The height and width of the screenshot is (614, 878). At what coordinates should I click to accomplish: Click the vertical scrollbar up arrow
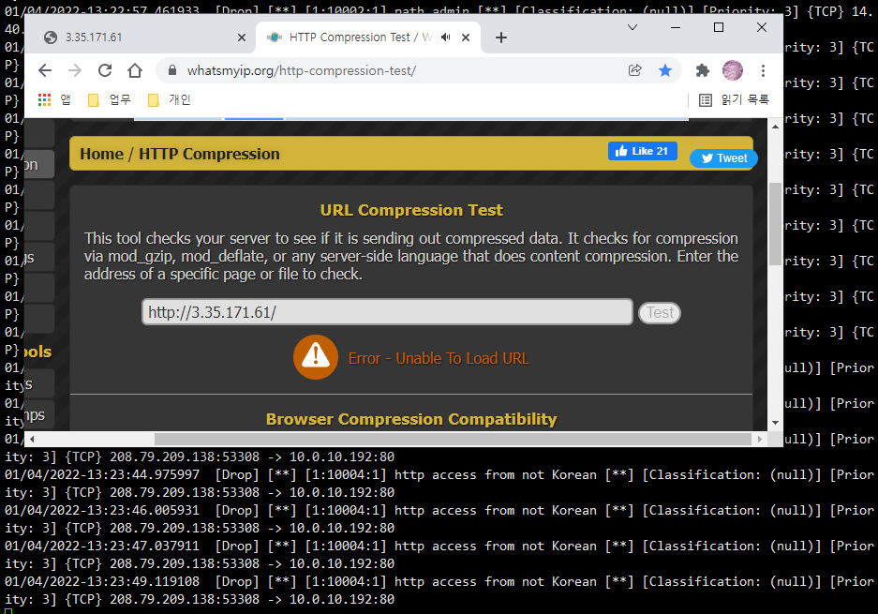click(x=775, y=127)
